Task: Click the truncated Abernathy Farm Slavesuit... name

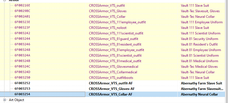Action: 202,89
